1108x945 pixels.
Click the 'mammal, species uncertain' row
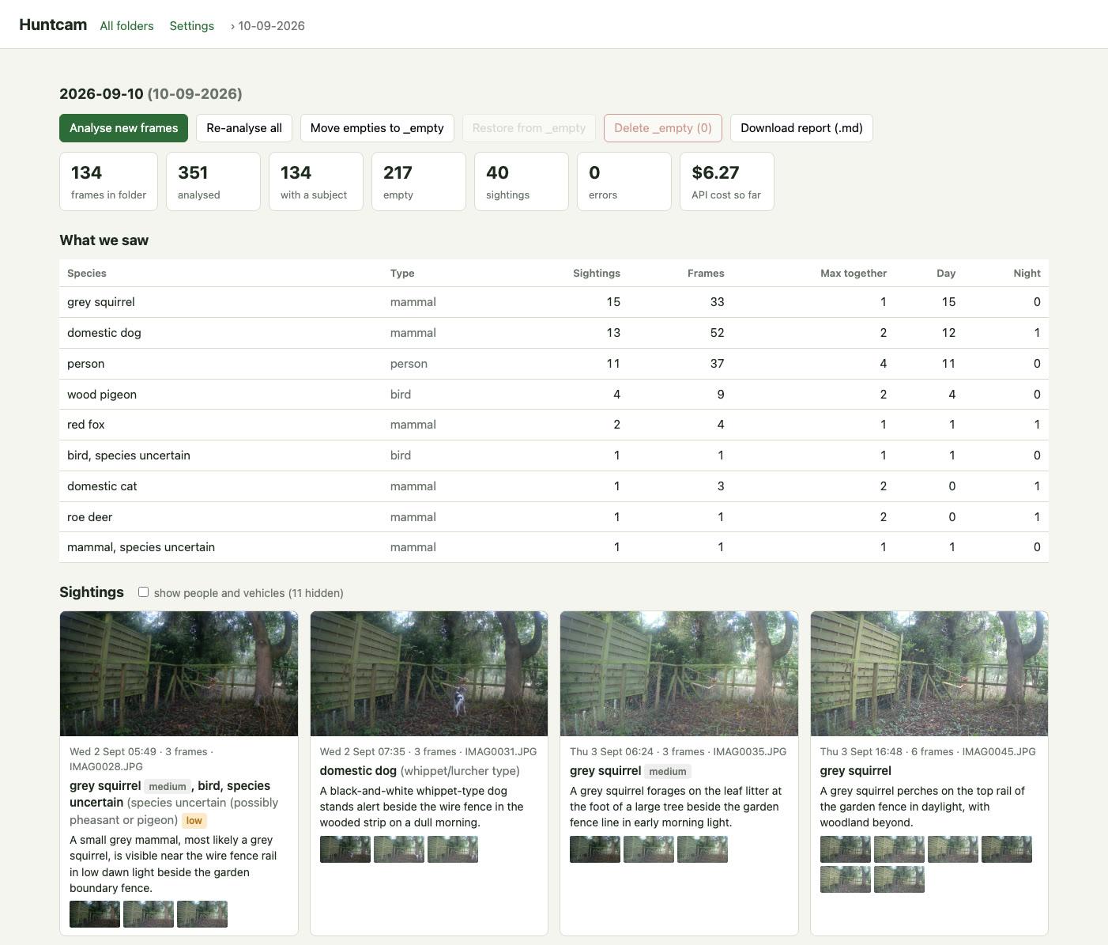(x=554, y=547)
